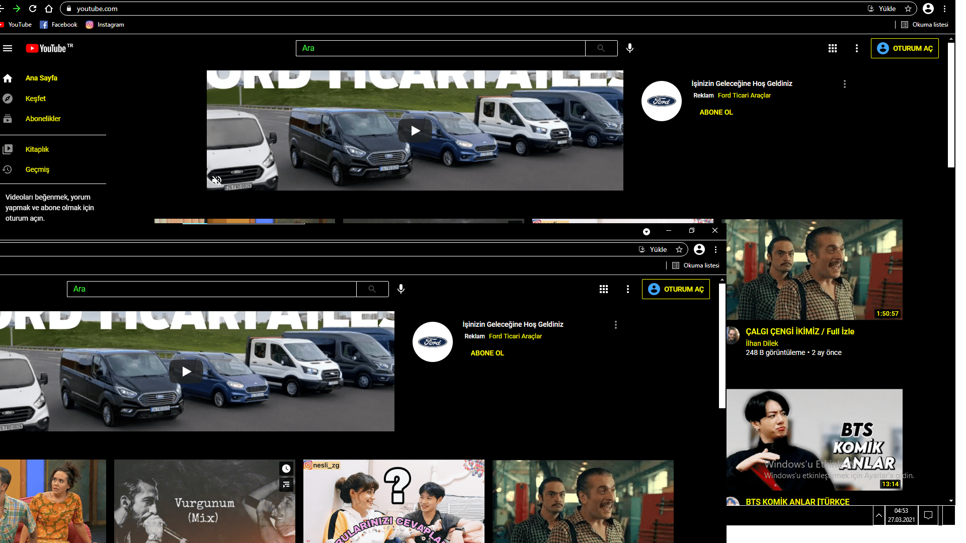Image resolution: width=966 pixels, height=543 pixels.
Task: Click search magnifier button in back window
Action: point(601,48)
